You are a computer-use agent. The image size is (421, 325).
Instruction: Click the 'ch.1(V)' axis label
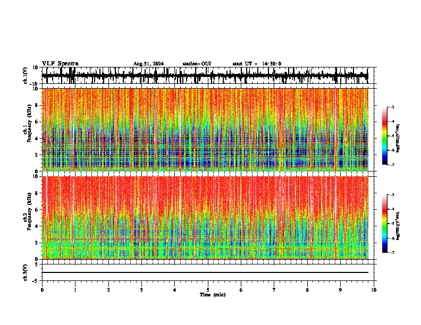[26, 76]
